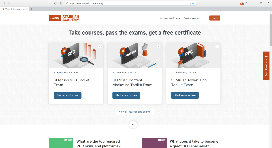This screenshot has width=272, height=148.
Task: Click SEMrush Academy logo
Action: point(64,18)
